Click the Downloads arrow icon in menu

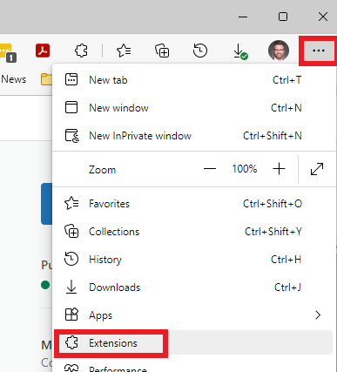pos(71,287)
